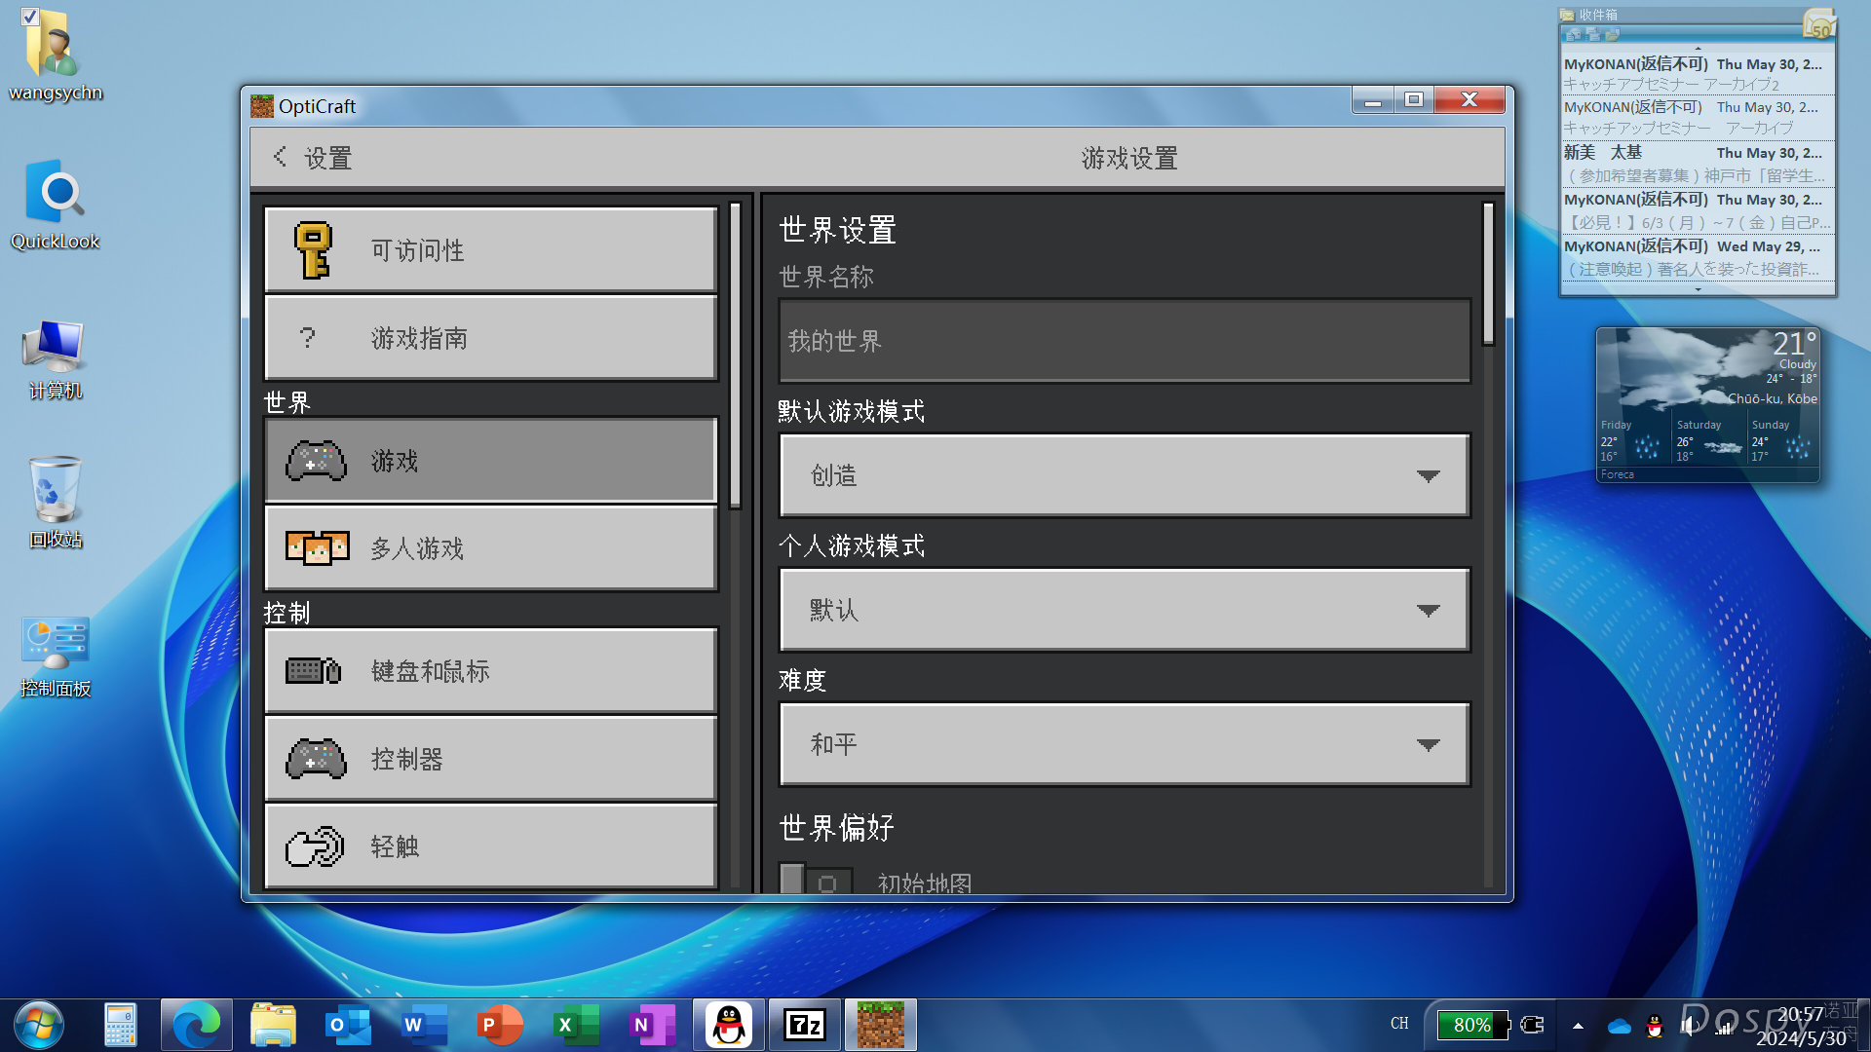Expand the 个人游戏模式 dropdown
Screen dimensions: 1871x1052
(1125, 610)
